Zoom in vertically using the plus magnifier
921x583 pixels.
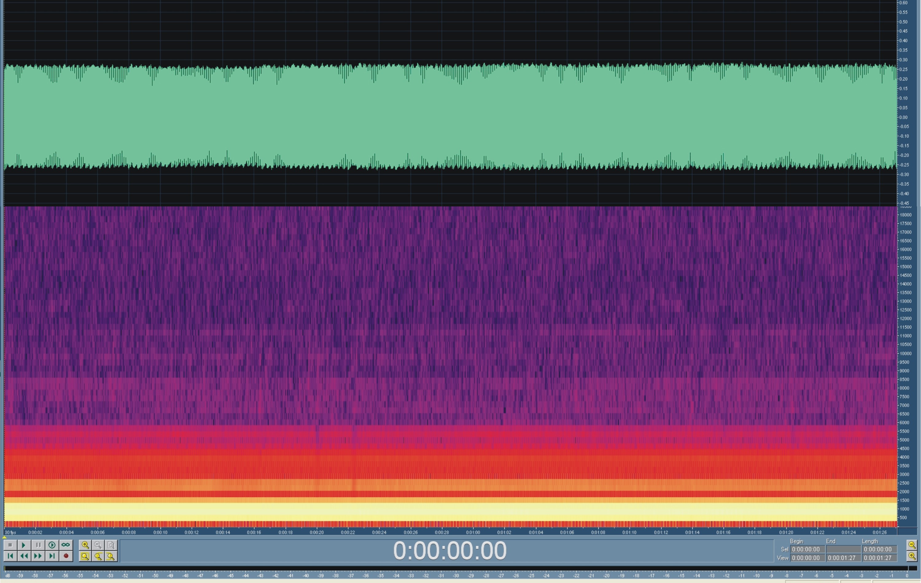click(911, 556)
